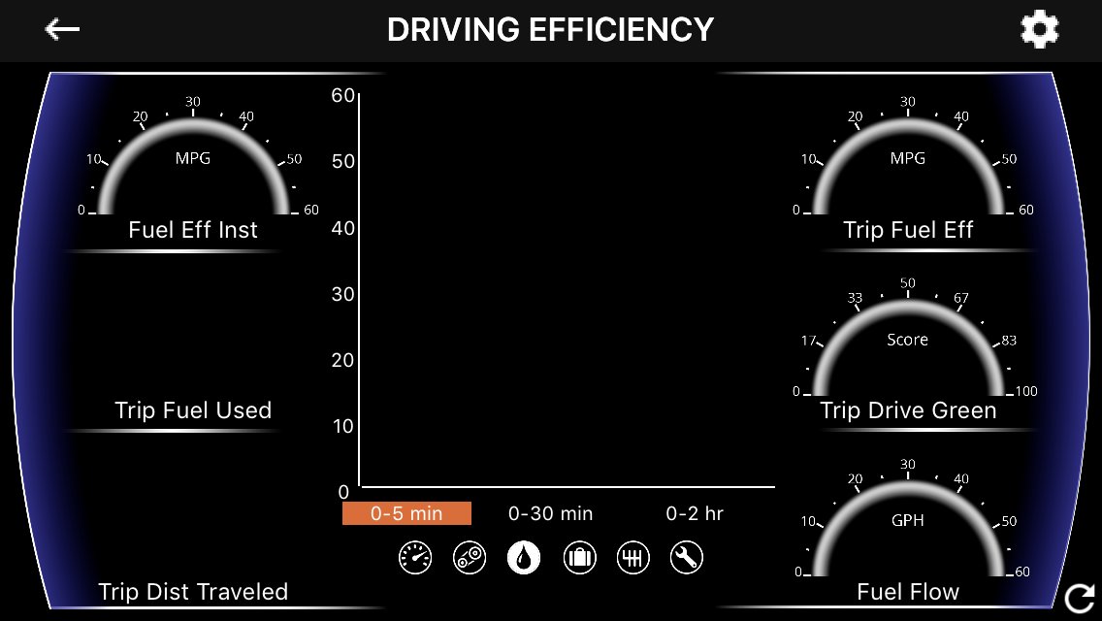1102x621 pixels.
Task: Open the gear shifter icon
Action: coord(633,558)
